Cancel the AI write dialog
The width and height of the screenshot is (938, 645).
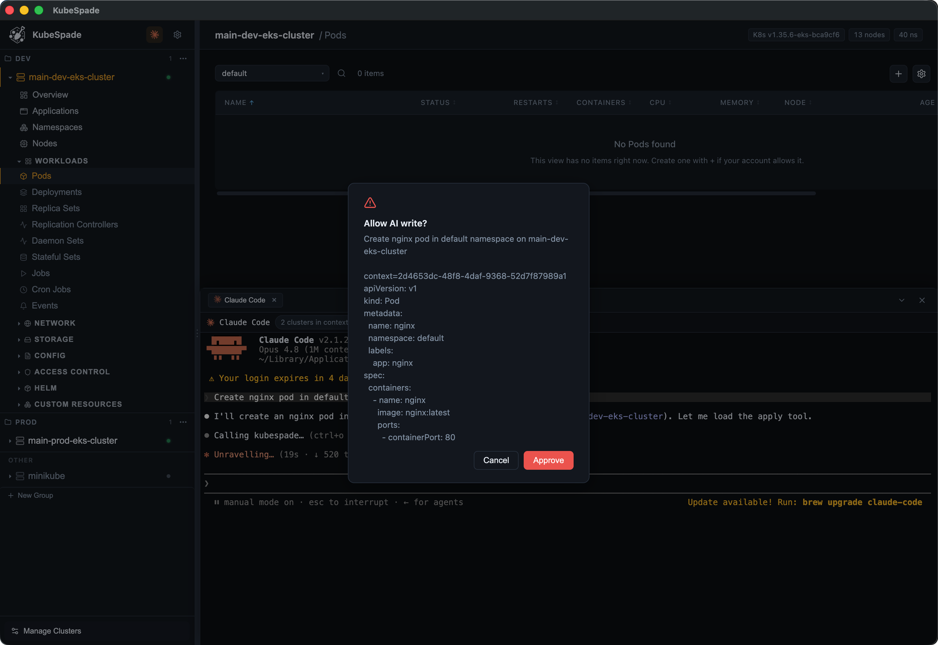[x=496, y=460]
